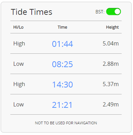The width and height of the screenshot is (133, 135).
Task: Toggle the BST time switch
Action: tap(113, 12)
